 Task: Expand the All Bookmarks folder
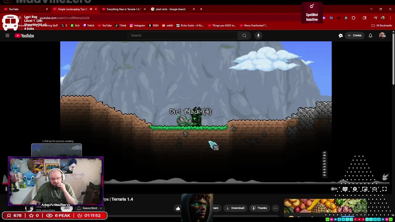382,26
